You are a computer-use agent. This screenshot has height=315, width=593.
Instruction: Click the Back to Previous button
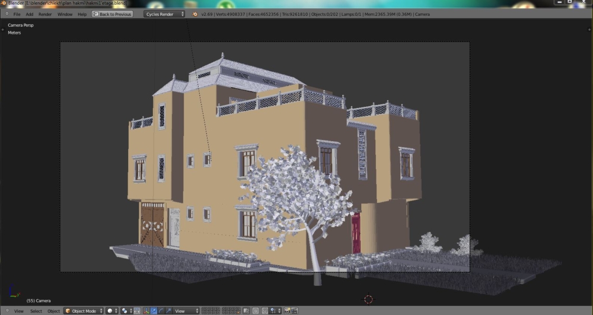pos(112,14)
